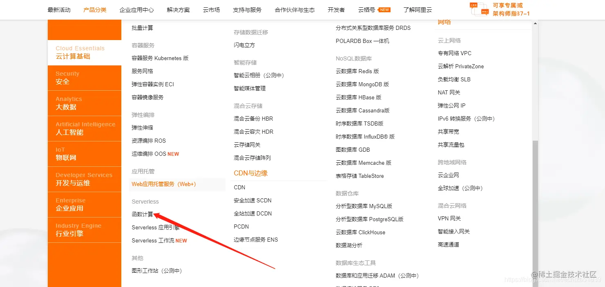The image size is (605, 287).
Task: Open 负载均衡 SLB link
Action: click(454, 79)
